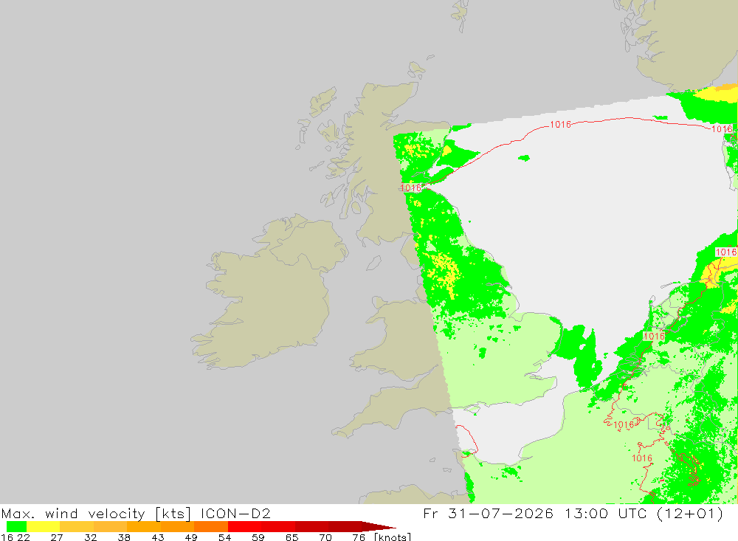This screenshot has width=738, height=541.
Task: Click the '70' legend value label
Action: click(x=325, y=537)
